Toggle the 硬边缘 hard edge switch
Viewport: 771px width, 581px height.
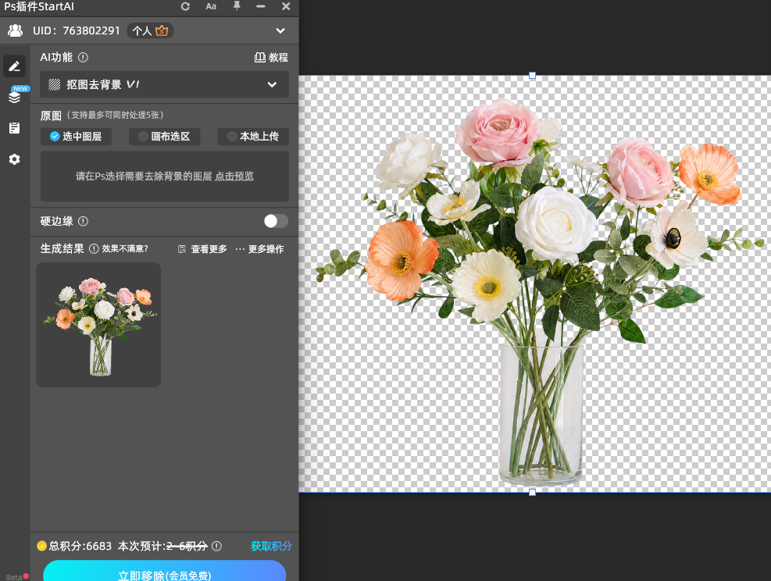pyautogui.click(x=276, y=221)
